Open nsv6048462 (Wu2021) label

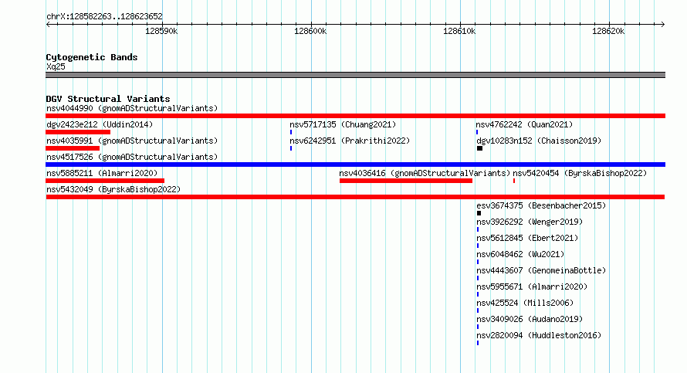[520, 254]
